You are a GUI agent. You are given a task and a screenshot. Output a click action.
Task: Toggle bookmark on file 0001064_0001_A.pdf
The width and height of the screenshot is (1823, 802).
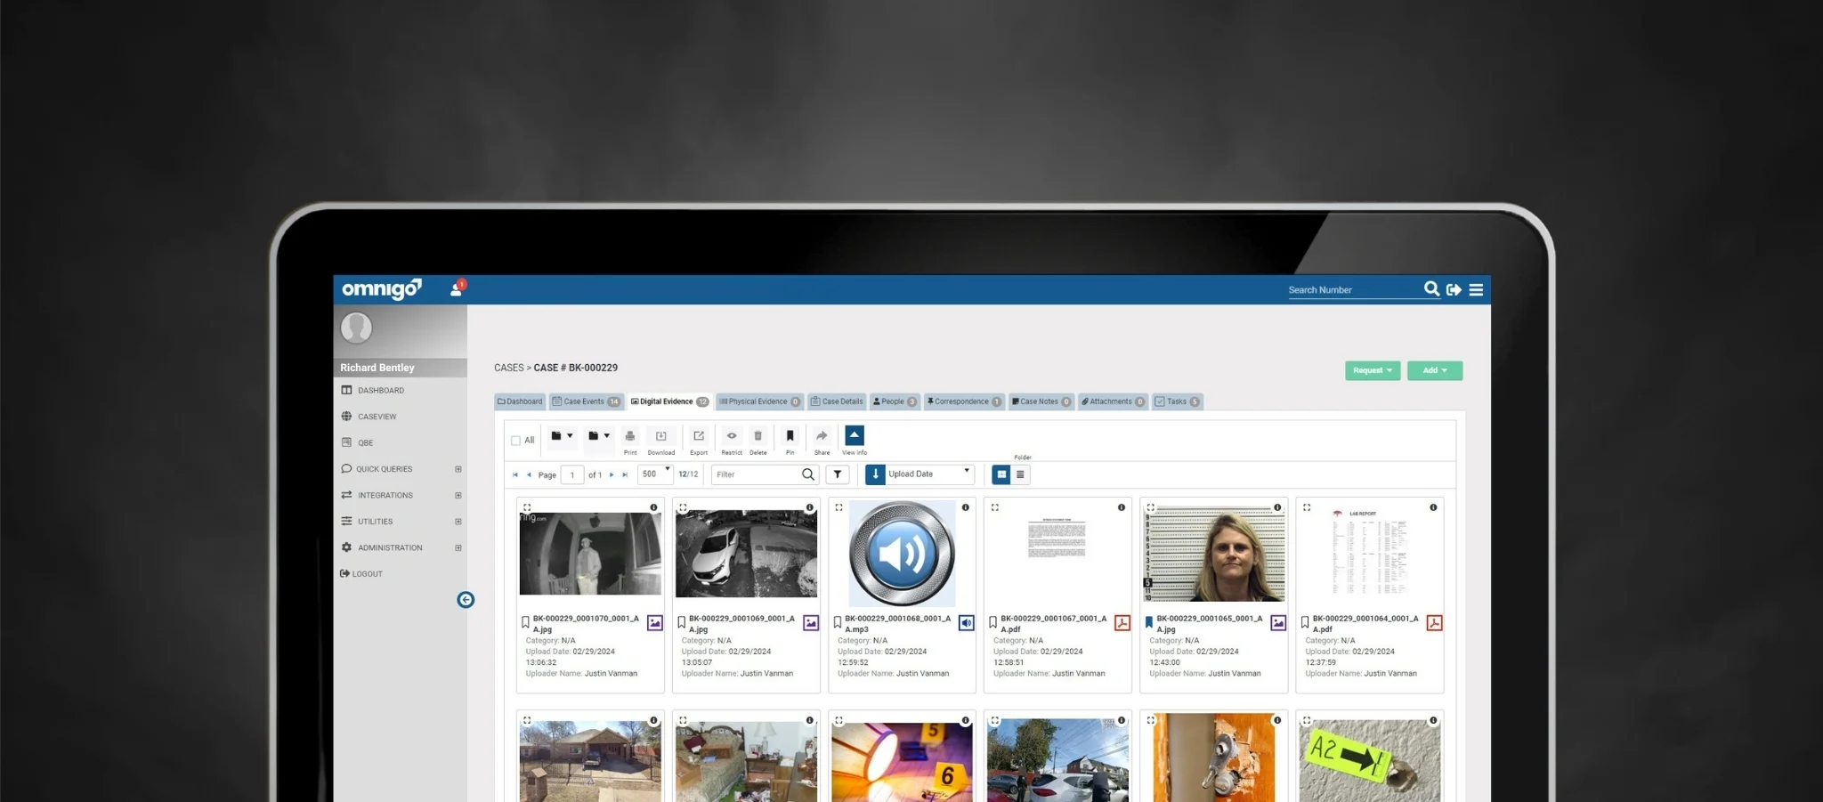pos(1305,623)
